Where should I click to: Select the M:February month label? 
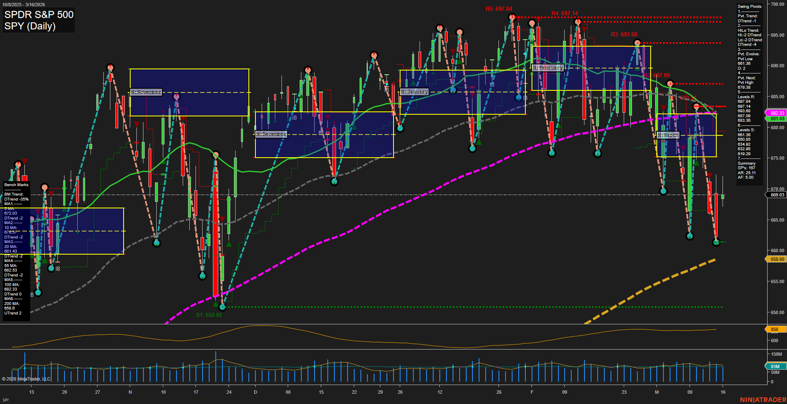(548, 68)
